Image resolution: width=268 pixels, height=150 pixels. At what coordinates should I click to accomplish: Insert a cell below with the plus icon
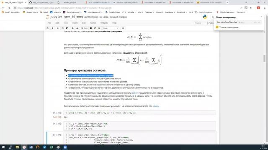click(53, 28)
